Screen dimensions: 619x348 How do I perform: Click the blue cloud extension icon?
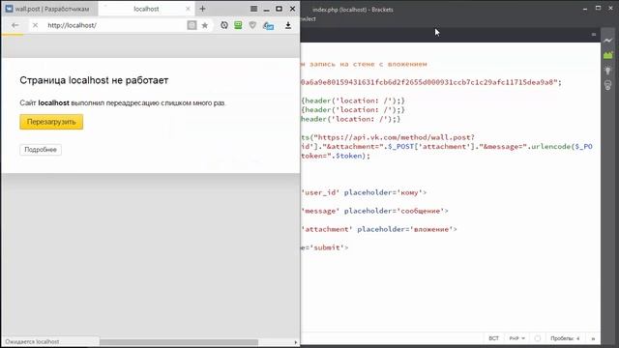coord(269,26)
